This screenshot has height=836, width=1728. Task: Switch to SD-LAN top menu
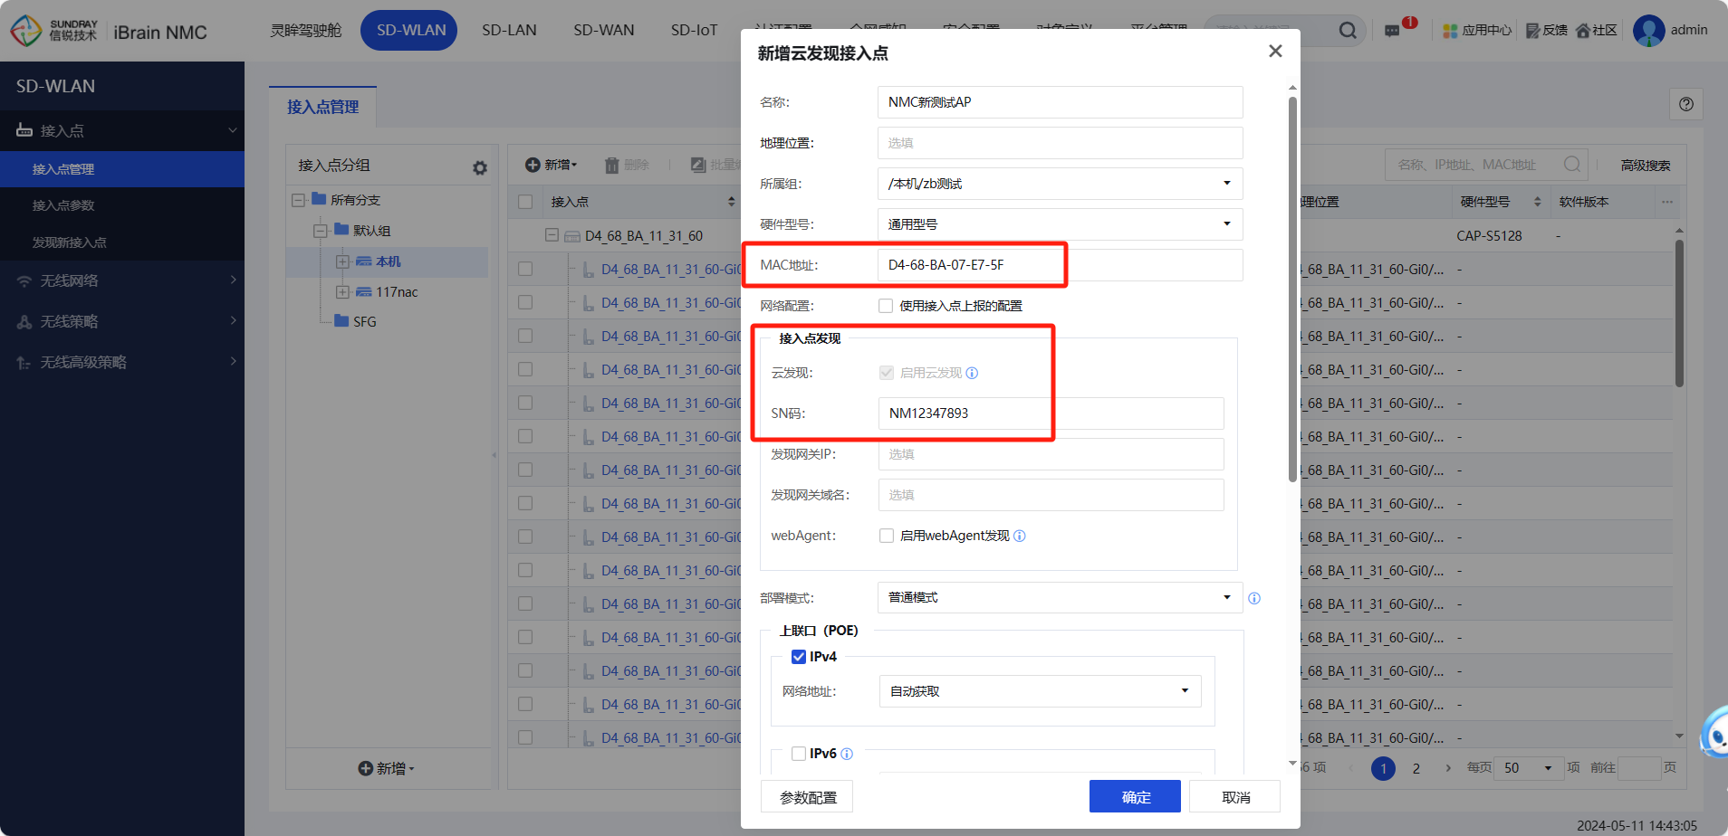click(509, 31)
